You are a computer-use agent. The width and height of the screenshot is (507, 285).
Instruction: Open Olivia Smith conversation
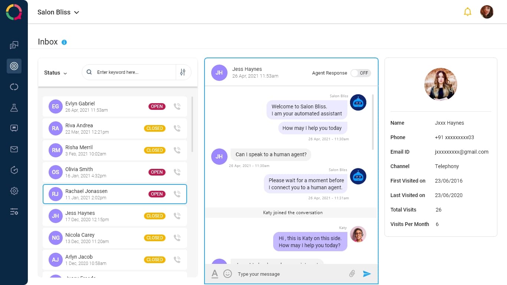pos(115,172)
